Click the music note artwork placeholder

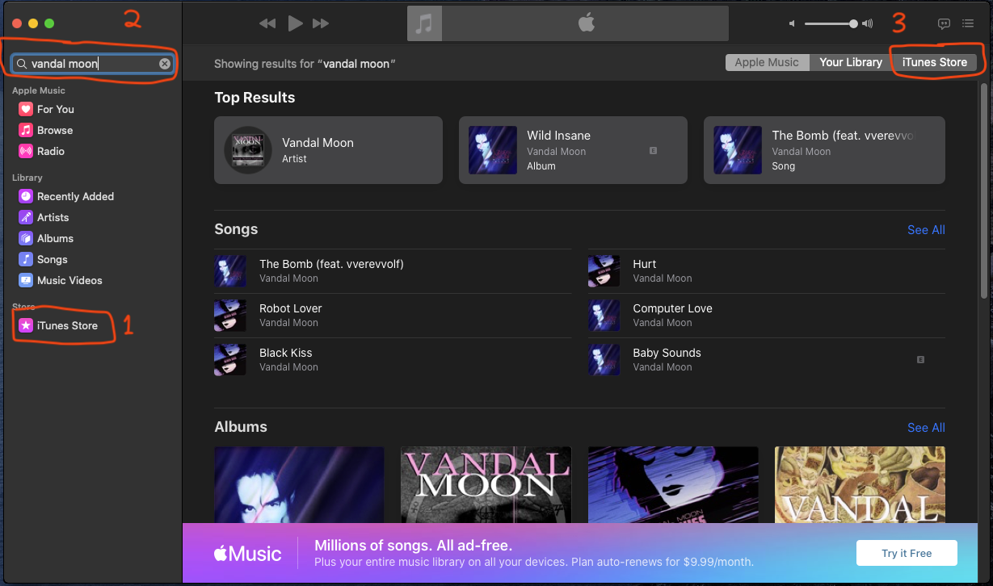pyautogui.click(x=425, y=23)
